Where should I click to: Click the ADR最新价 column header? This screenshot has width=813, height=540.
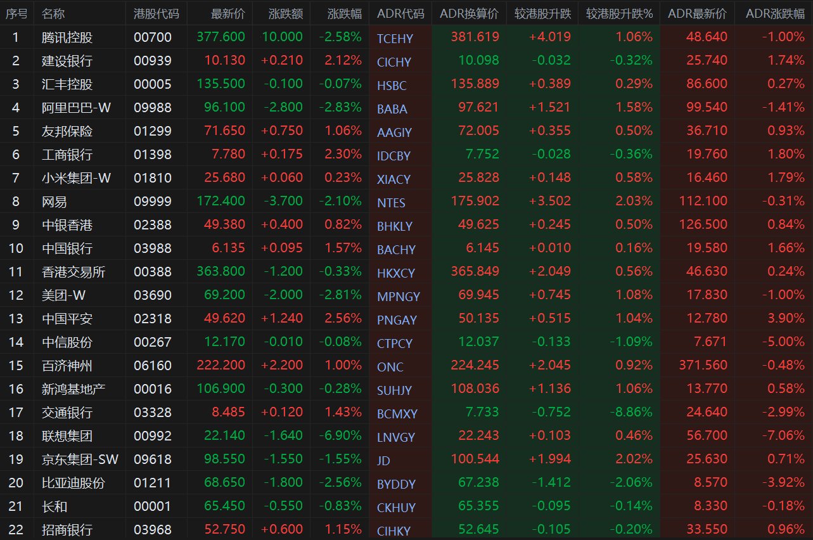pos(698,13)
